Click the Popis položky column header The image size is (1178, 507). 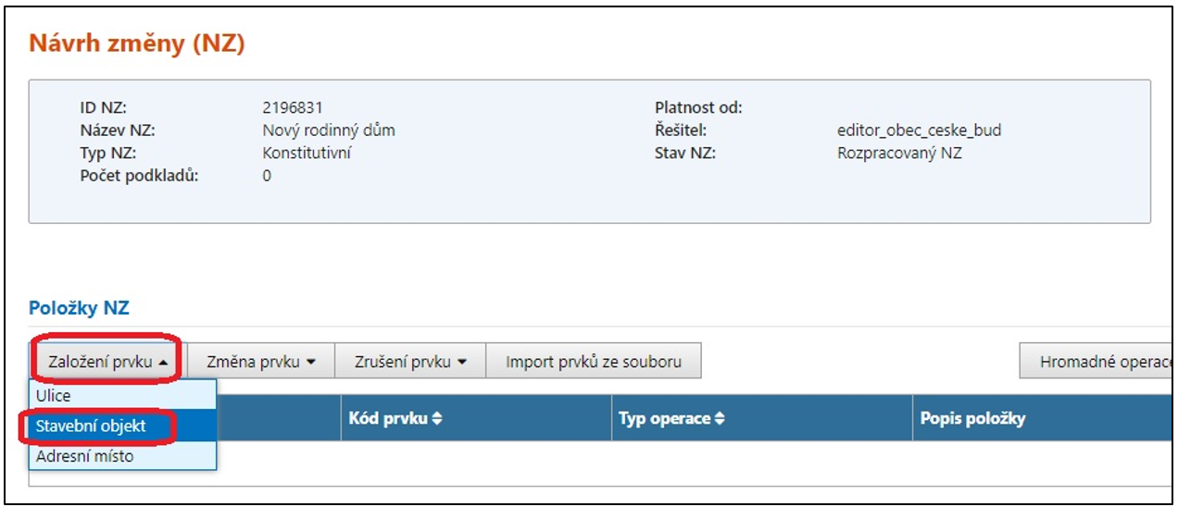coord(972,419)
